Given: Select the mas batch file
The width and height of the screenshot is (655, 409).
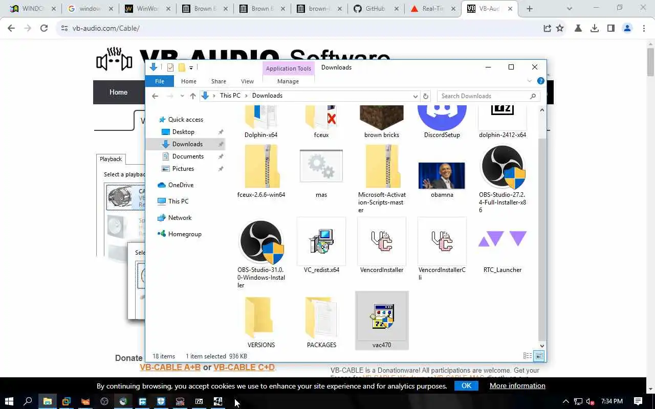Looking at the screenshot, I should [x=321, y=173].
